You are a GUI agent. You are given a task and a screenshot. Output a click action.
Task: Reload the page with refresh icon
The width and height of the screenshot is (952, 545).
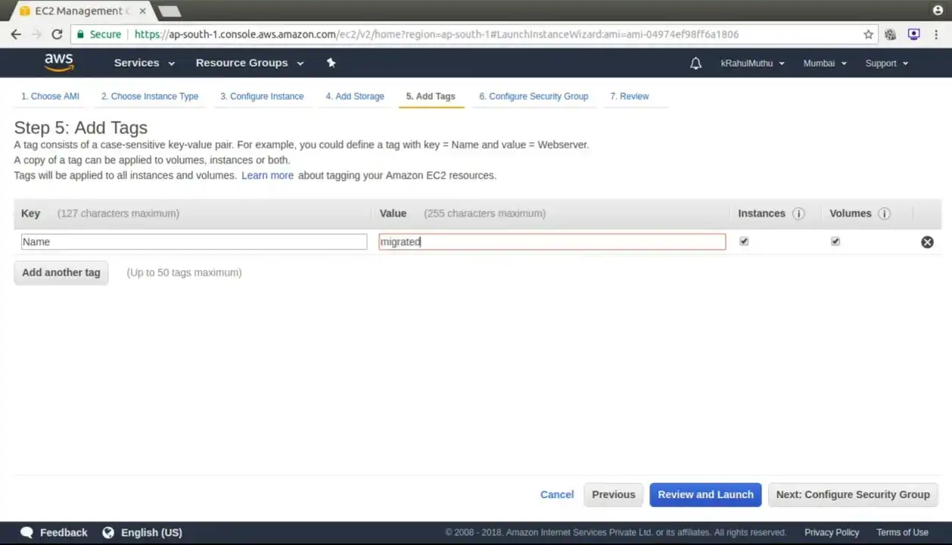pos(57,34)
